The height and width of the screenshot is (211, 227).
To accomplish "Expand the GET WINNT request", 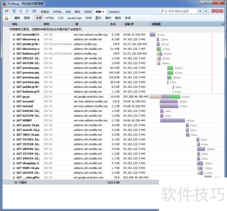I will pyautogui.click(x=14, y=120).
